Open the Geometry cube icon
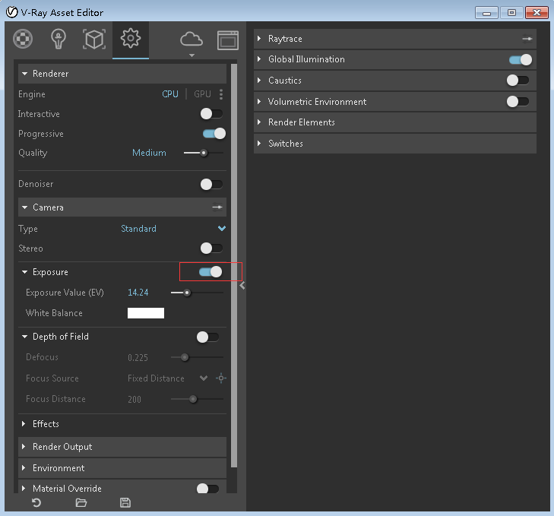Screen dimensions: 554x516 pos(93,39)
